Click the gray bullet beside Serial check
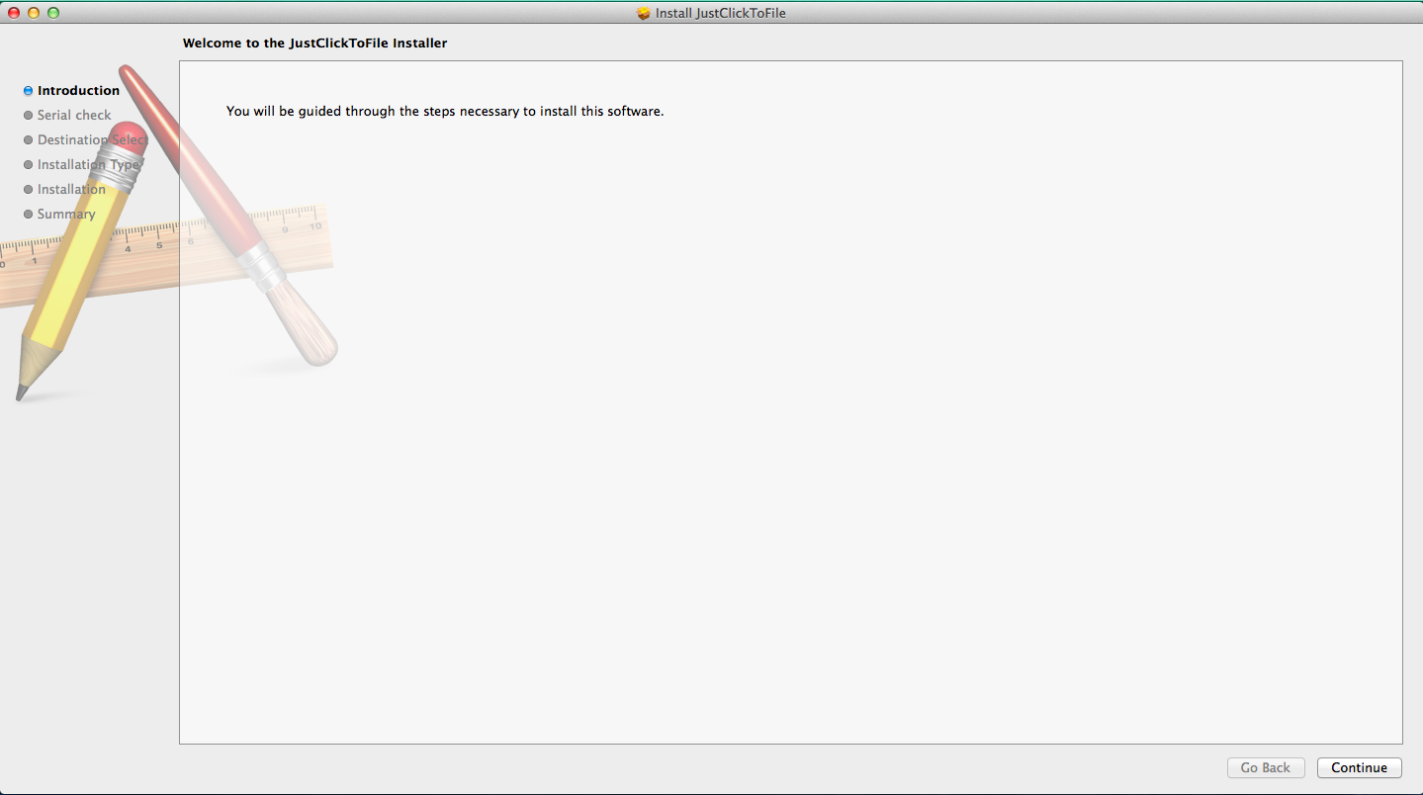The image size is (1423, 795). pos(29,116)
